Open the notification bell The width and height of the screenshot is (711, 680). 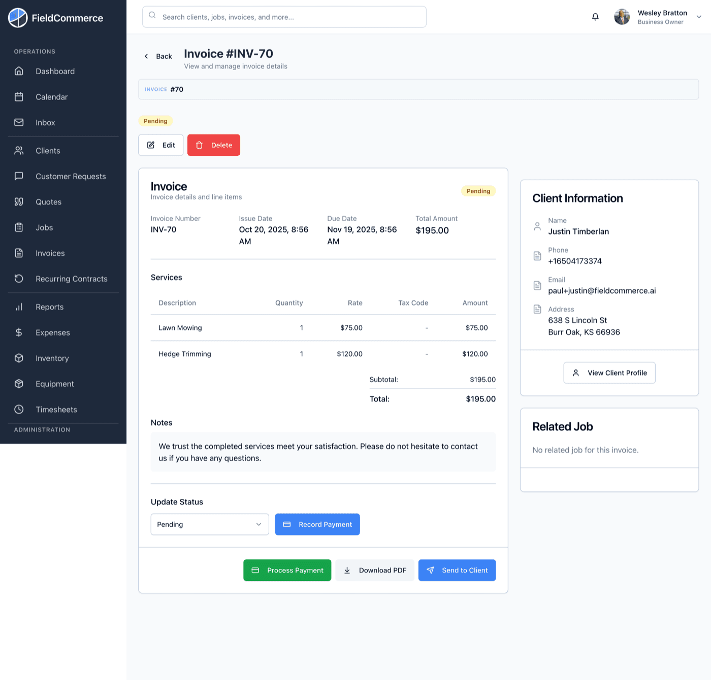pyautogui.click(x=595, y=16)
